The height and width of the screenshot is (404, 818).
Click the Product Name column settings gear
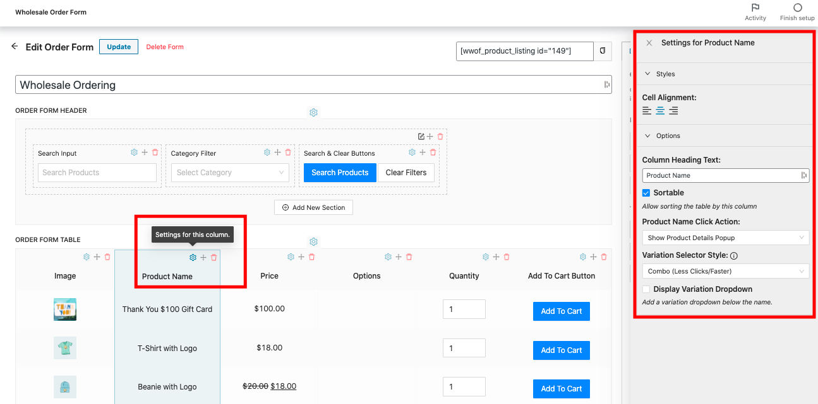coord(193,257)
